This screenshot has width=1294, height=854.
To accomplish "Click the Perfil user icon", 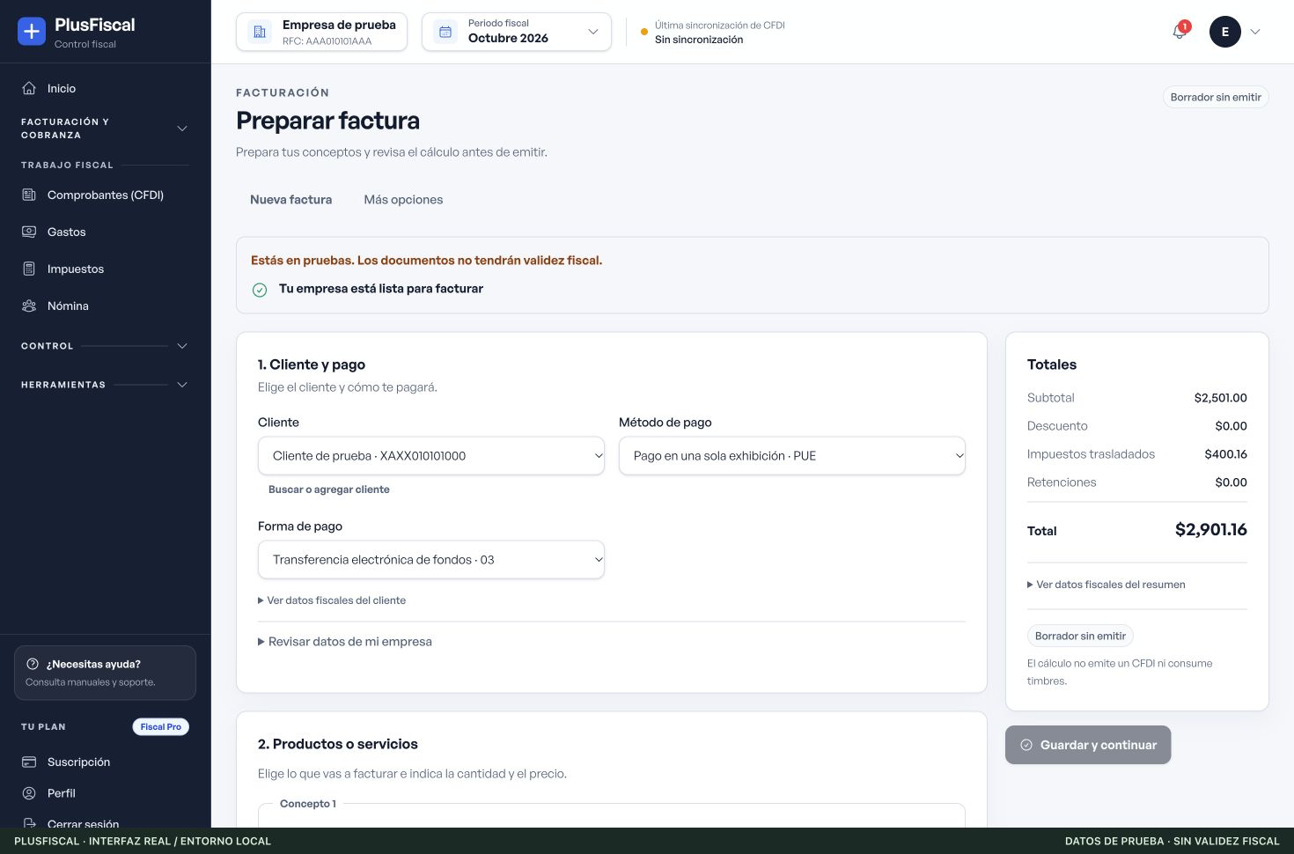I will tap(29, 793).
